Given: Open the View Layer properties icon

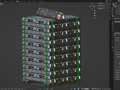Looking at the screenshot, I should click(x=112, y=26).
